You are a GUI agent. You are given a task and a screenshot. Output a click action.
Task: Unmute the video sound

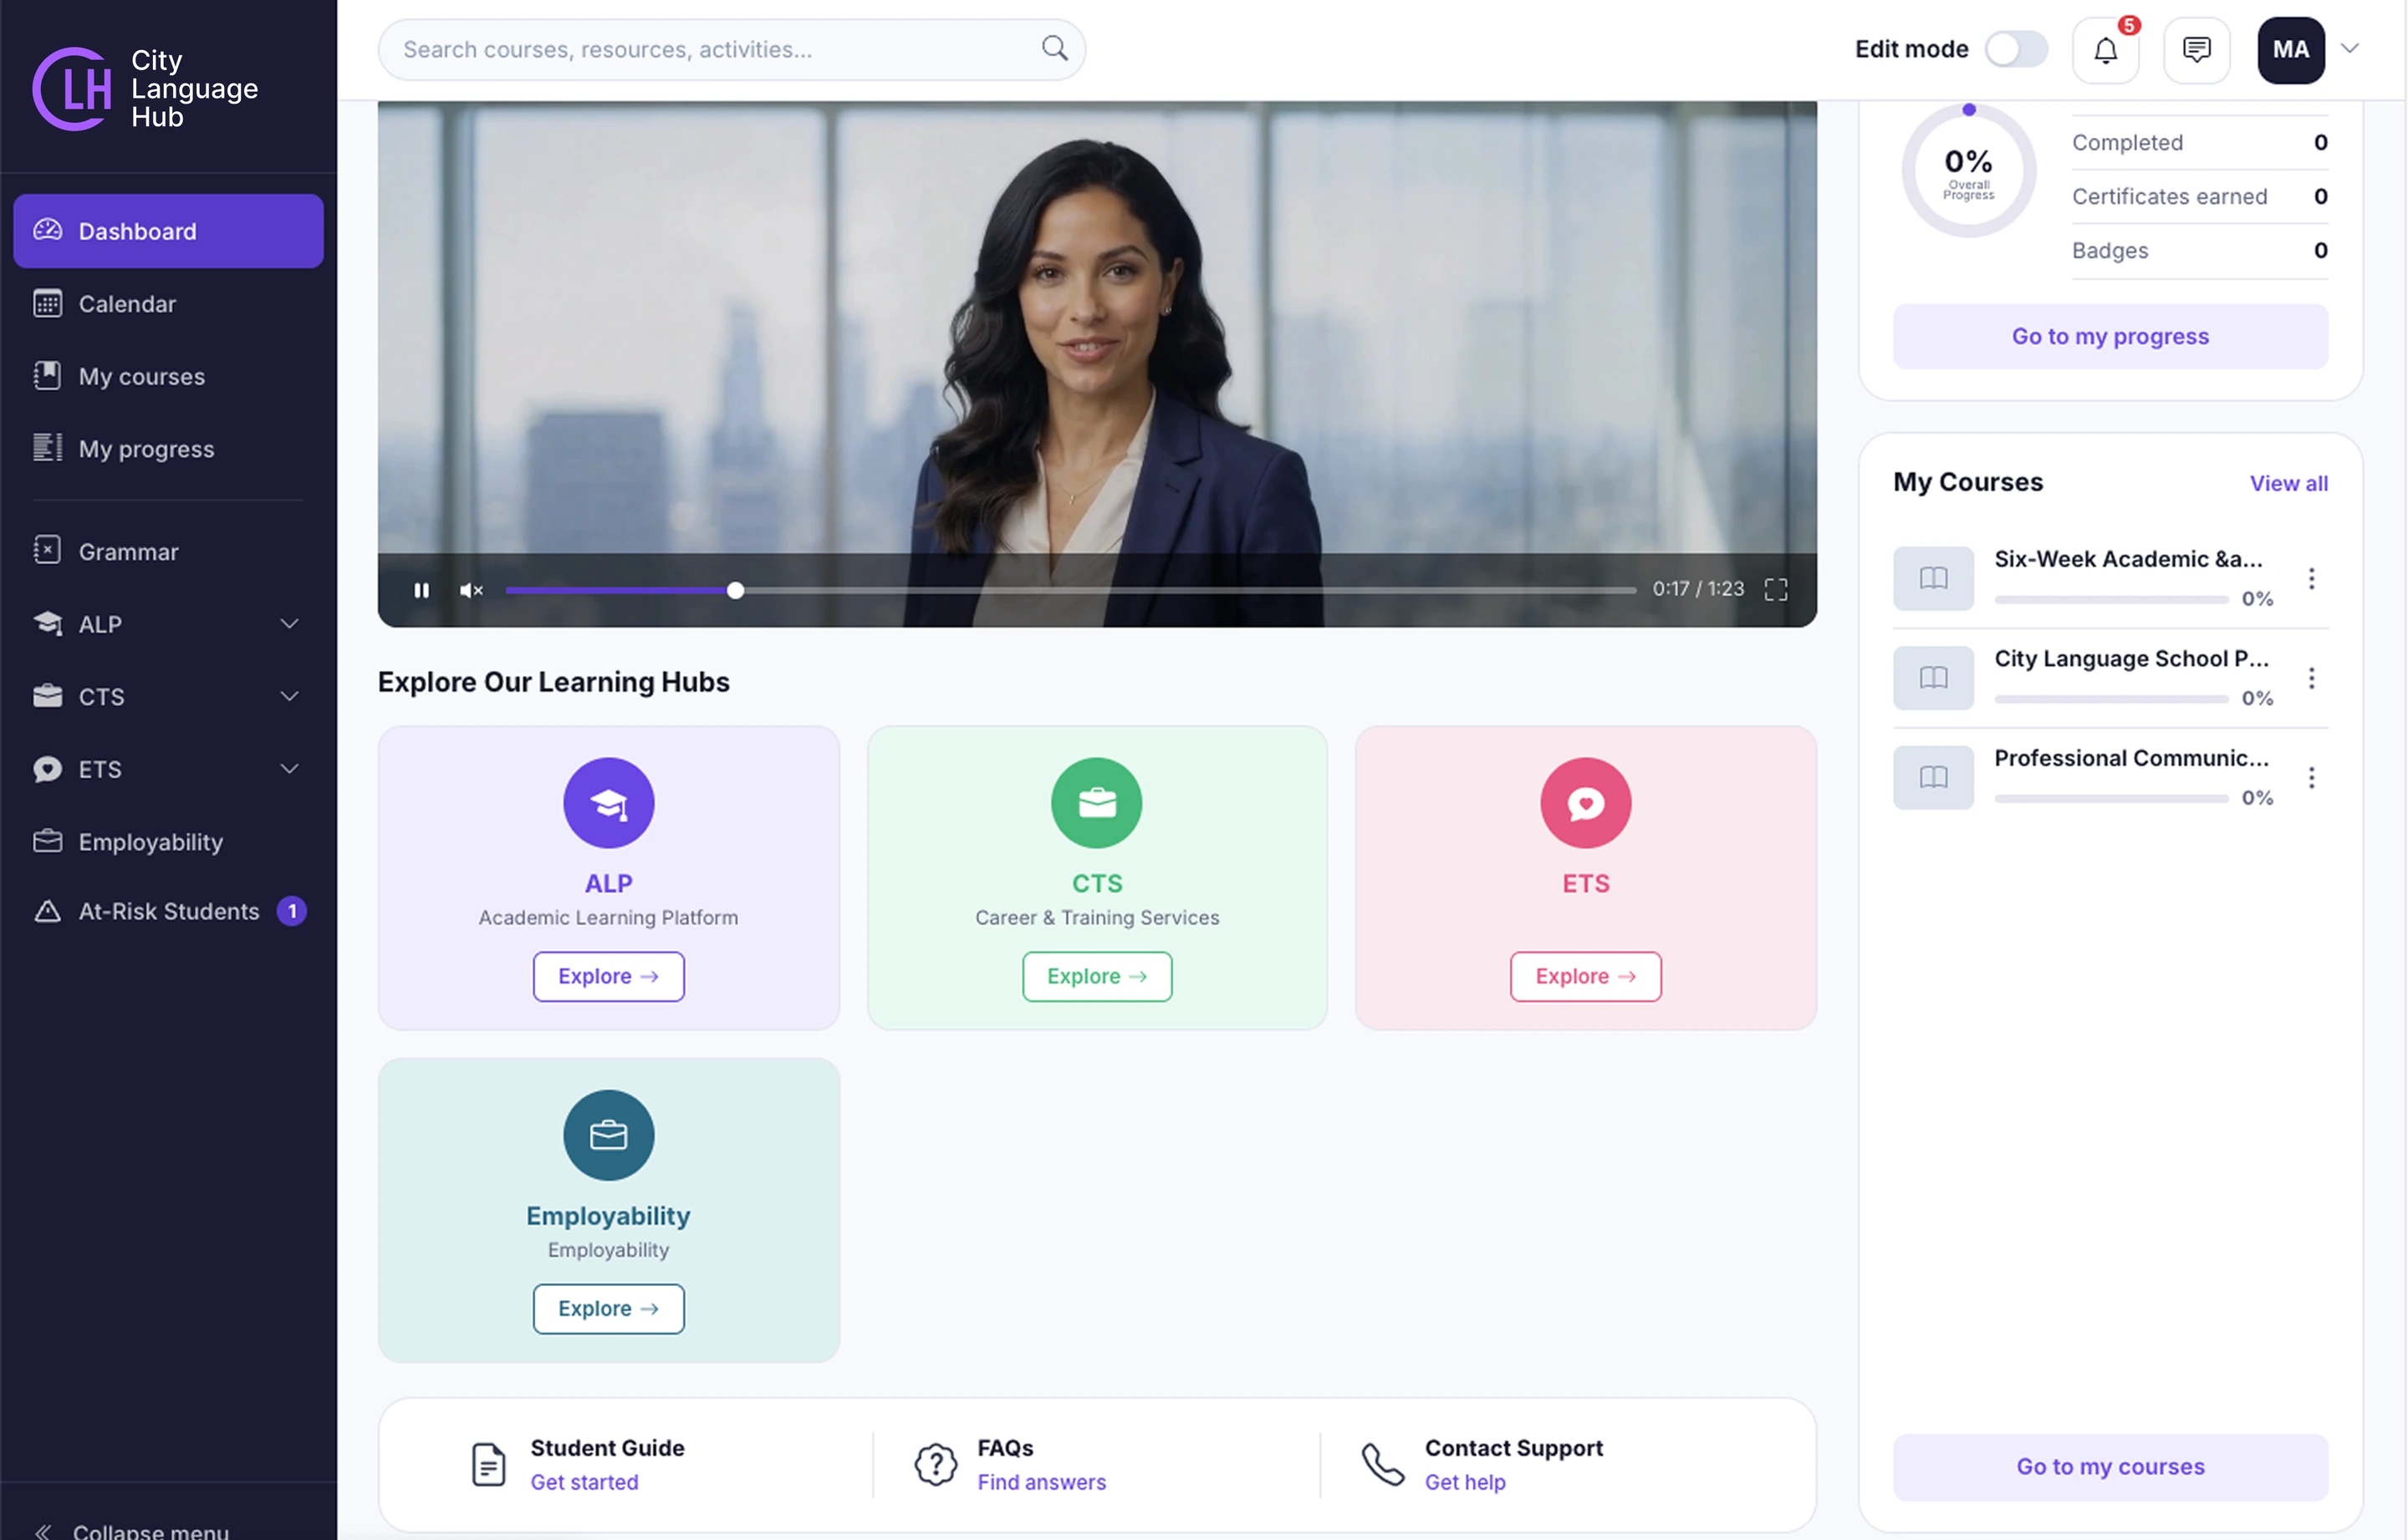(472, 590)
